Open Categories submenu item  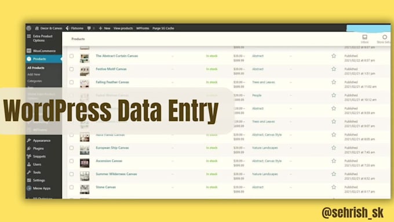coord(35,81)
